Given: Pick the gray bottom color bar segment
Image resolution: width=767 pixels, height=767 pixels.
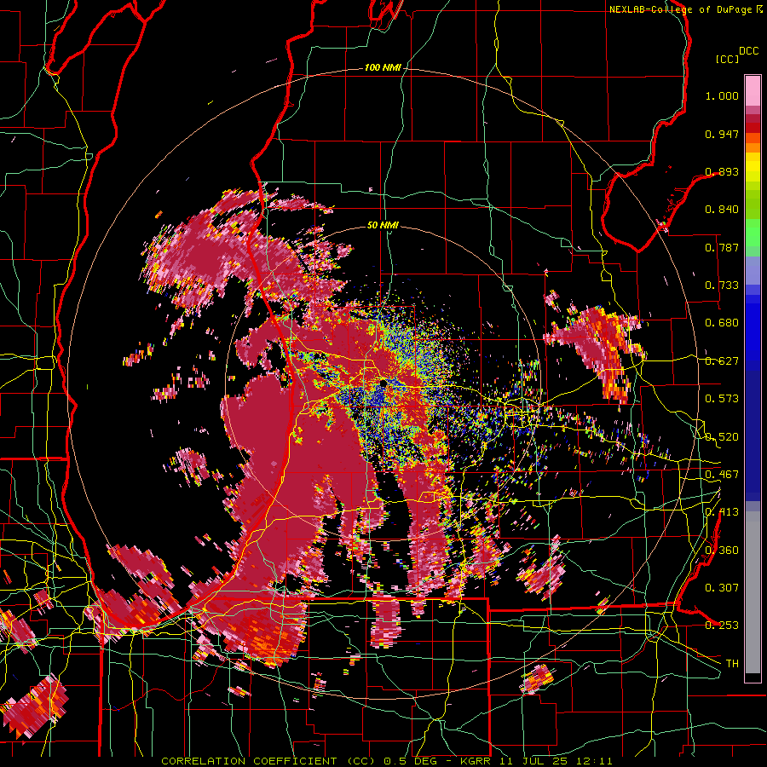Looking at the screenshot, I should tap(753, 592).
